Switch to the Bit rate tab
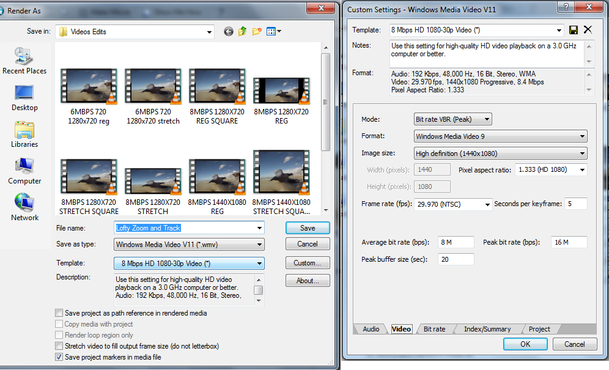The height and width of the screenshot is (370, 609). pos(434,329)
